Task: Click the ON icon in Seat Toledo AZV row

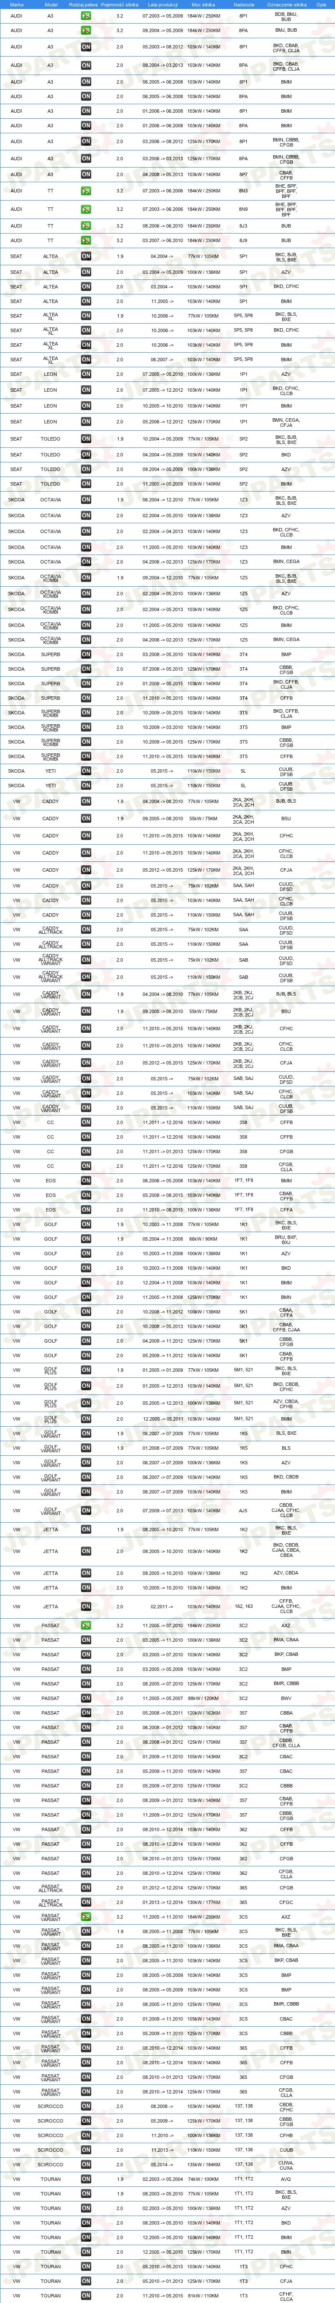Action: pyautogui.click(x=86, y=469)
